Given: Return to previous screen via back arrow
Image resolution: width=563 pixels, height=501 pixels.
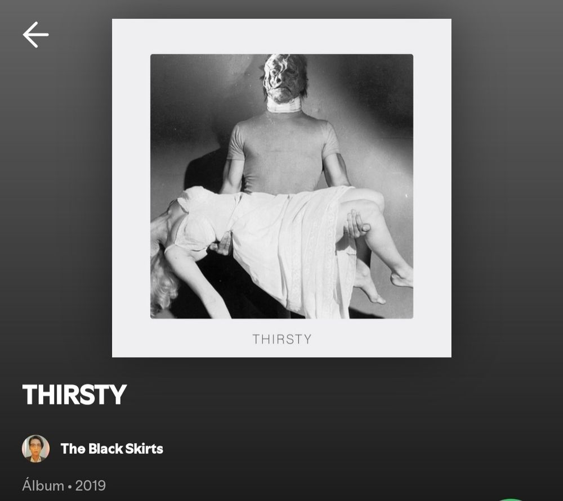Looking at the screenshot, I should pos(35,35).
